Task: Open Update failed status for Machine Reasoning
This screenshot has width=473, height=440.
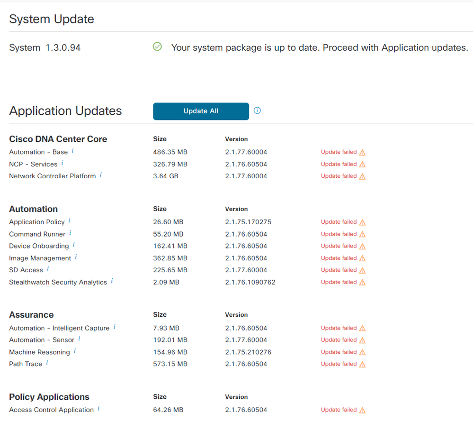Action: click(x=339, y=352)
